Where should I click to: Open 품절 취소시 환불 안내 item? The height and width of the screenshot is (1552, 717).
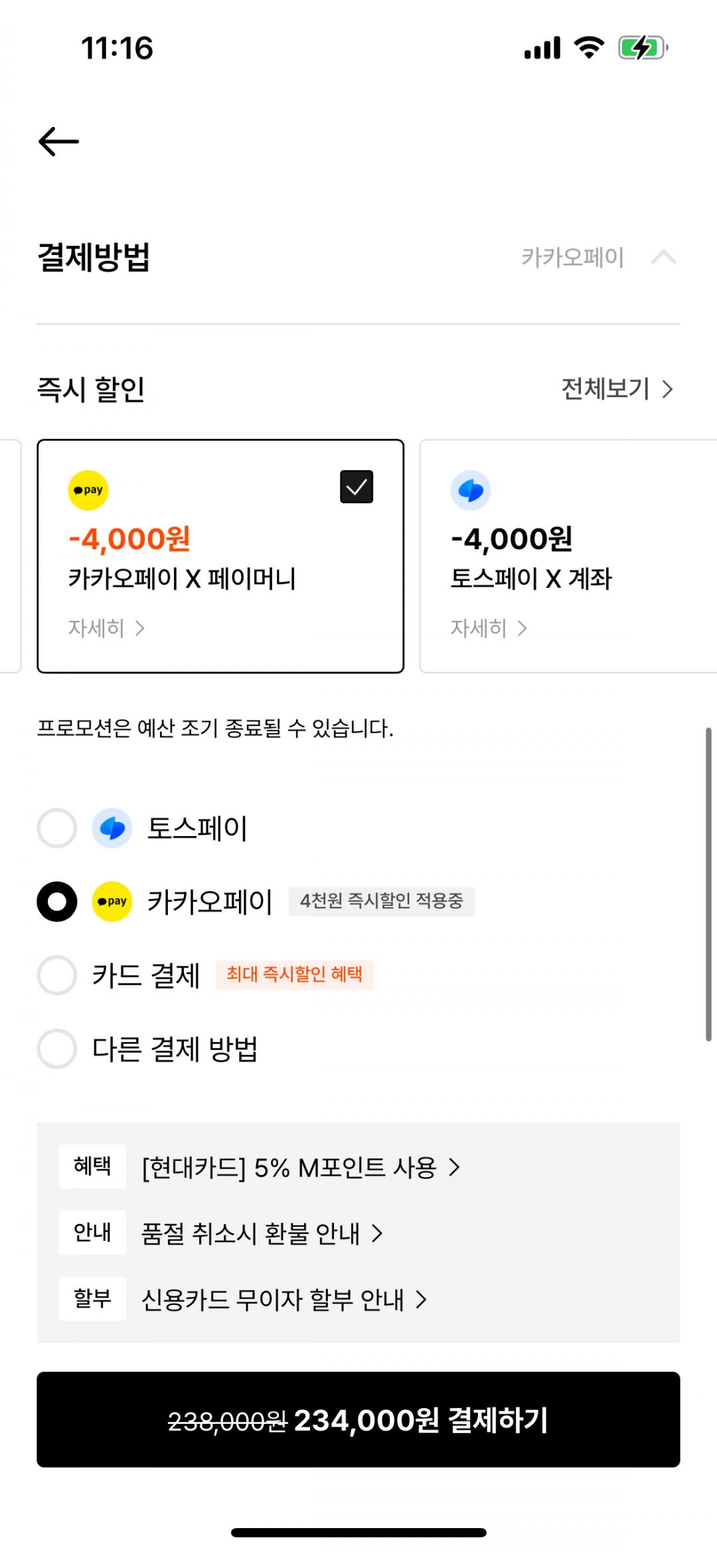click(262, 1233)
